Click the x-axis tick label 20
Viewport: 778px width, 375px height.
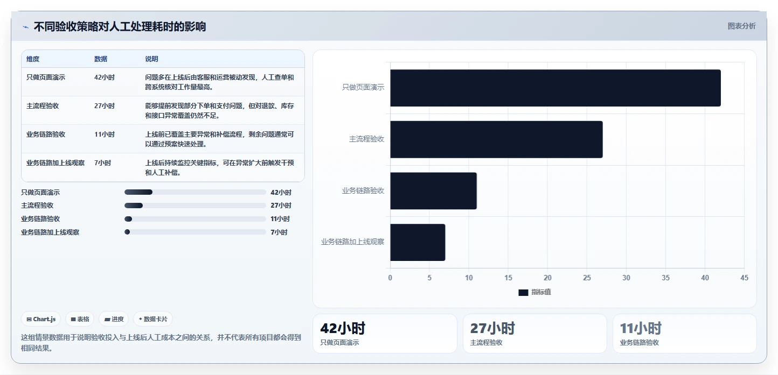tap(547, 278)
